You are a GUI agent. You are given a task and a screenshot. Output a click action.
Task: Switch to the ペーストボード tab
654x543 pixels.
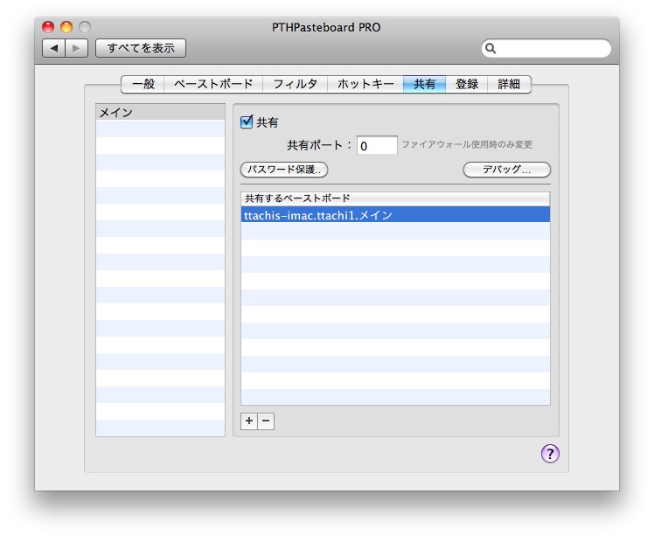click(x=213, y=85)
